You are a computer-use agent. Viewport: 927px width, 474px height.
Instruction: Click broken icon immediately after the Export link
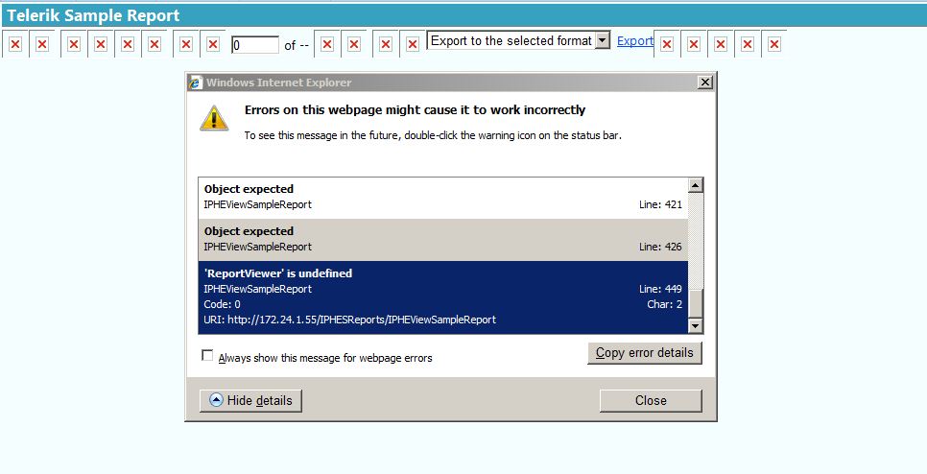[x=667, y=44]
